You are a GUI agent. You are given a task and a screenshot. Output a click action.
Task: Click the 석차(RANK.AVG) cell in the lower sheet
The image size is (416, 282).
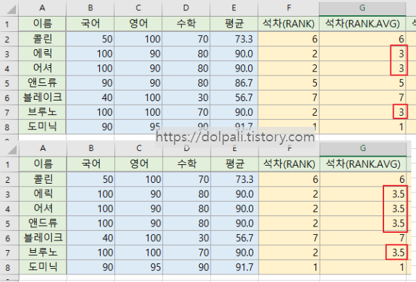click(363, 164)
